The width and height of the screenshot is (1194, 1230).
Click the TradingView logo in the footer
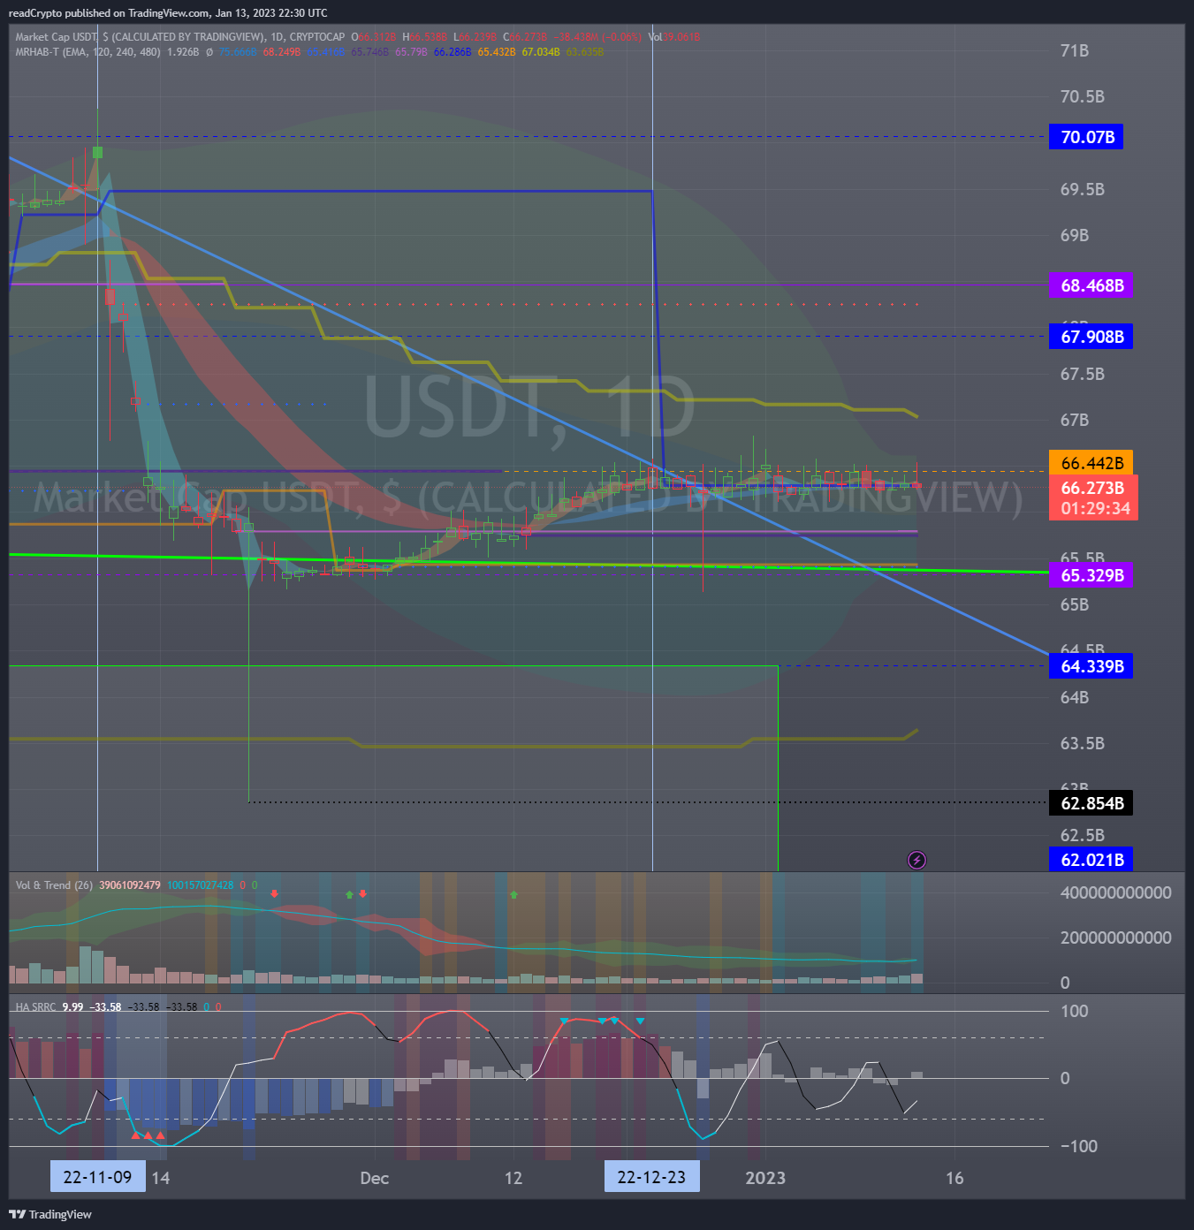50,1214
